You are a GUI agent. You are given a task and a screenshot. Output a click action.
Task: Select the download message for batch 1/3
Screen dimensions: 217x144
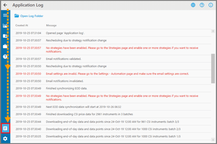click(x=113, y=136)
